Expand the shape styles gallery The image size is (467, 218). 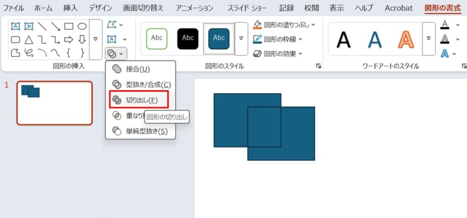coord(241,39)
